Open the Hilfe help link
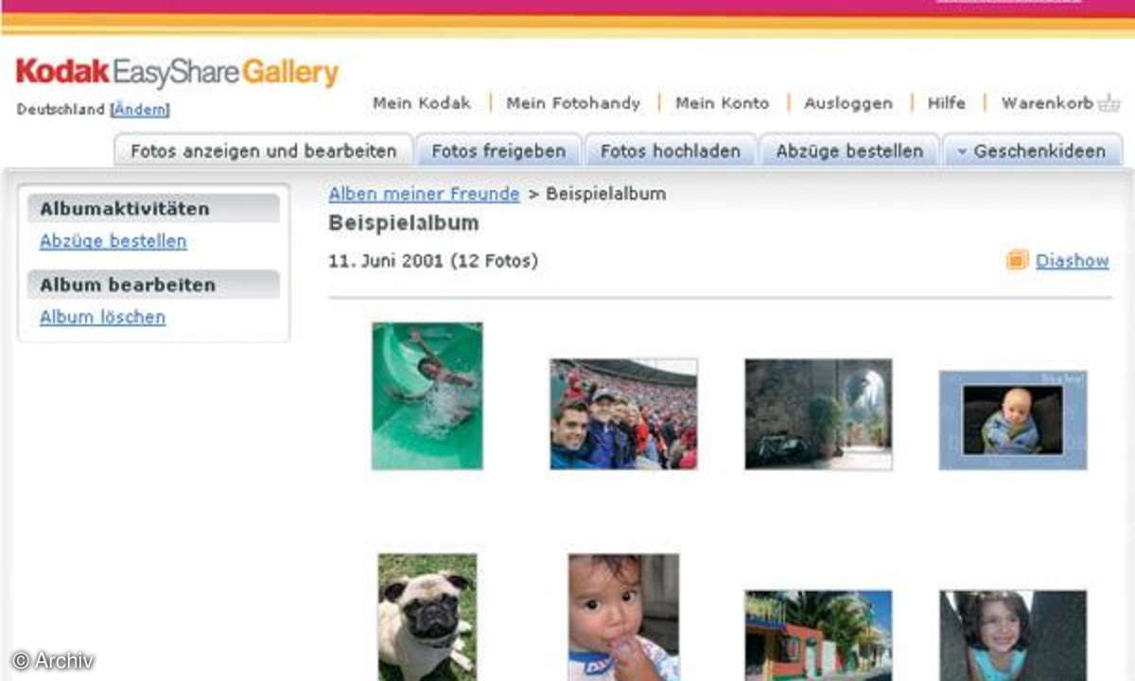Viewport: 1135px width, 681px height. coord(947,103)
